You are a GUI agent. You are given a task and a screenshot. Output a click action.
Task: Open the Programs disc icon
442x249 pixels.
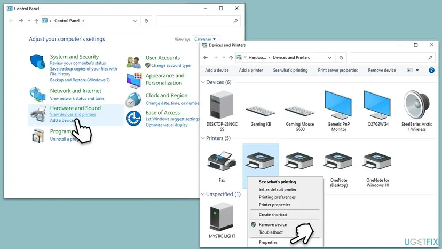(38, 136)
